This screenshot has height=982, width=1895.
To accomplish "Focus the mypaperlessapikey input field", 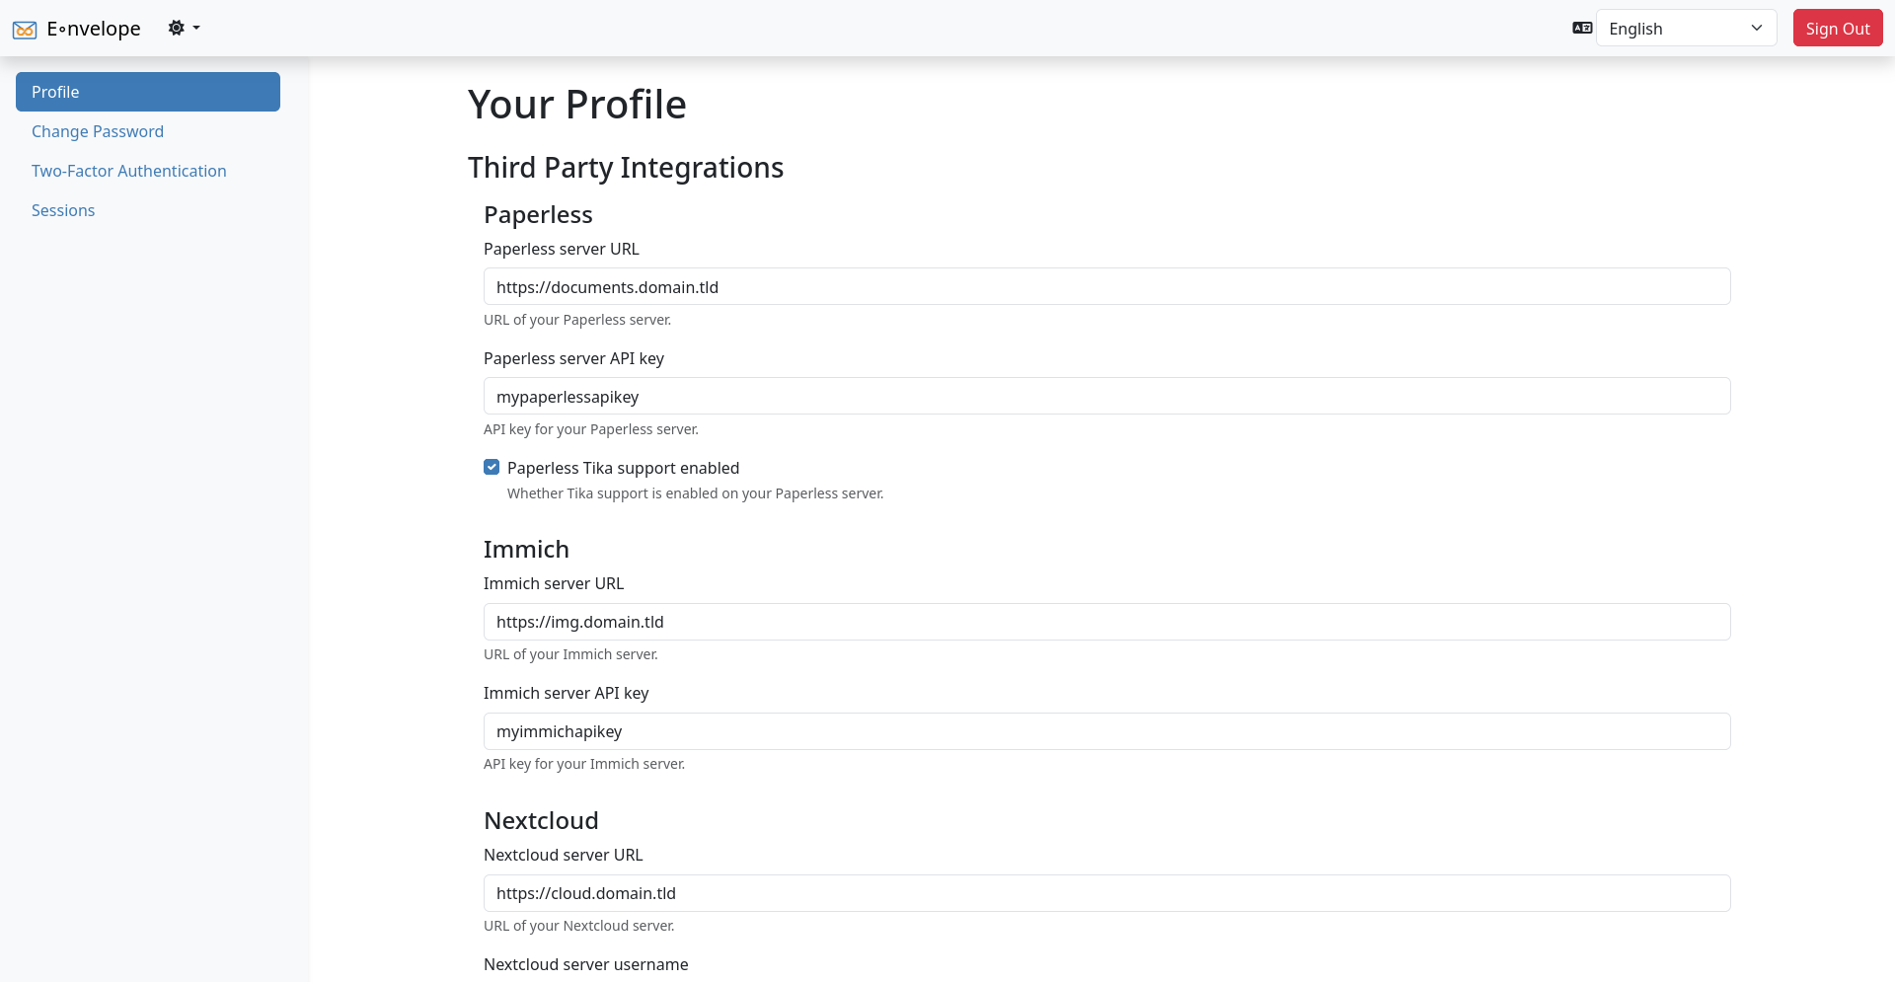I will [x=1105, y=396].
